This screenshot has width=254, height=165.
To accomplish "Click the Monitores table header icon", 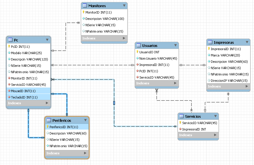I will pyautogui.click(x=85, y=6).
